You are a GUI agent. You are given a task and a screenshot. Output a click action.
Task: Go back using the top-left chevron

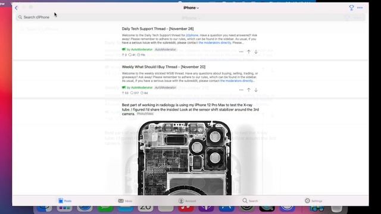pos(16,8)
